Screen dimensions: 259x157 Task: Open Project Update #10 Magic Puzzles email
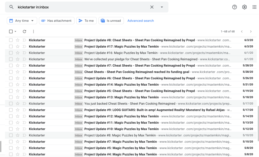[x=131, y=129]
